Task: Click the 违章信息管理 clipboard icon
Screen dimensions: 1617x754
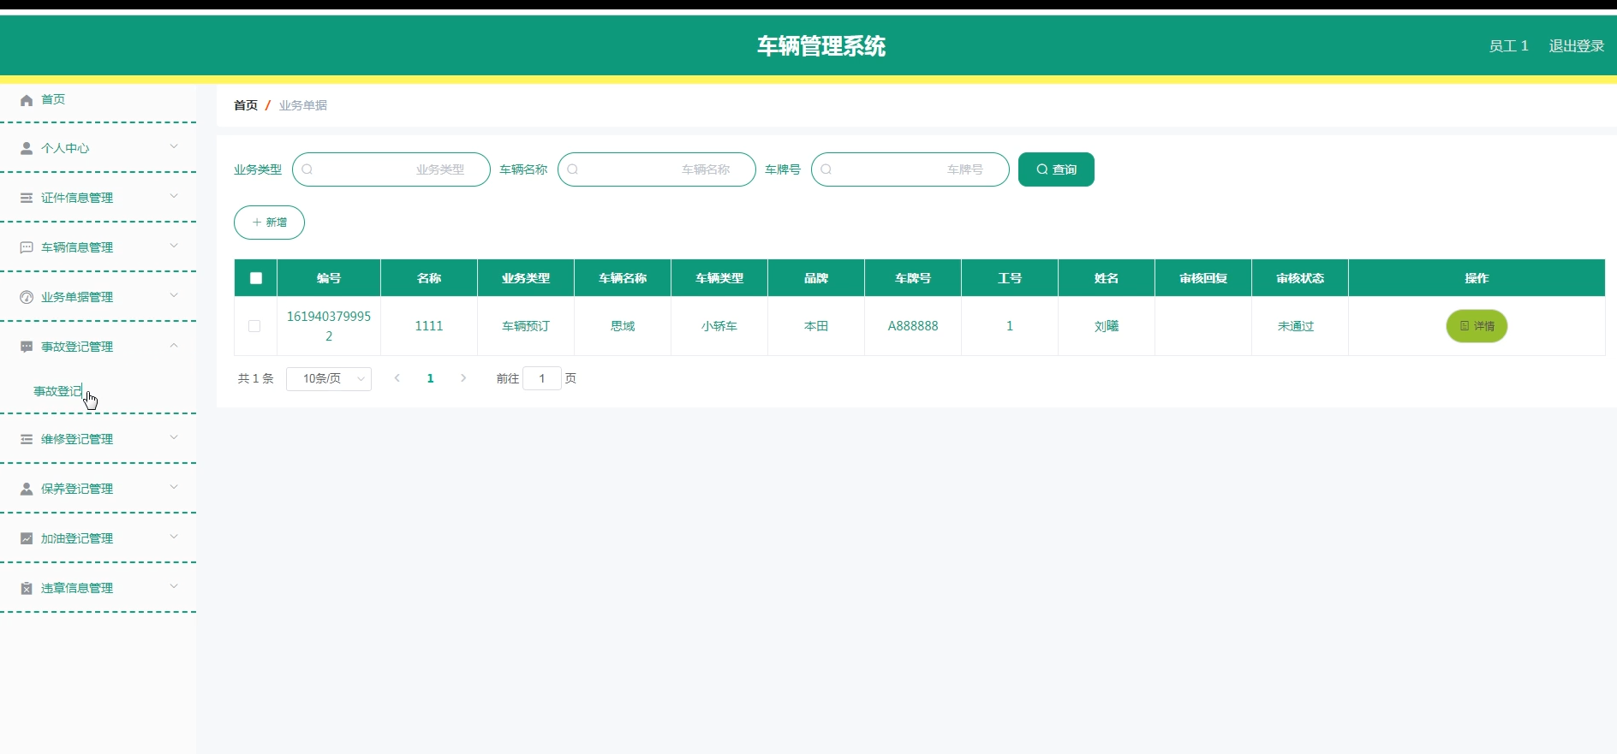Action: [x=27, y=588]
